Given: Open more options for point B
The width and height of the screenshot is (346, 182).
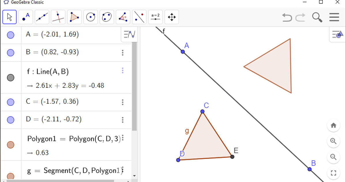Looking at the screenshot, I should [x=123, y=53].
